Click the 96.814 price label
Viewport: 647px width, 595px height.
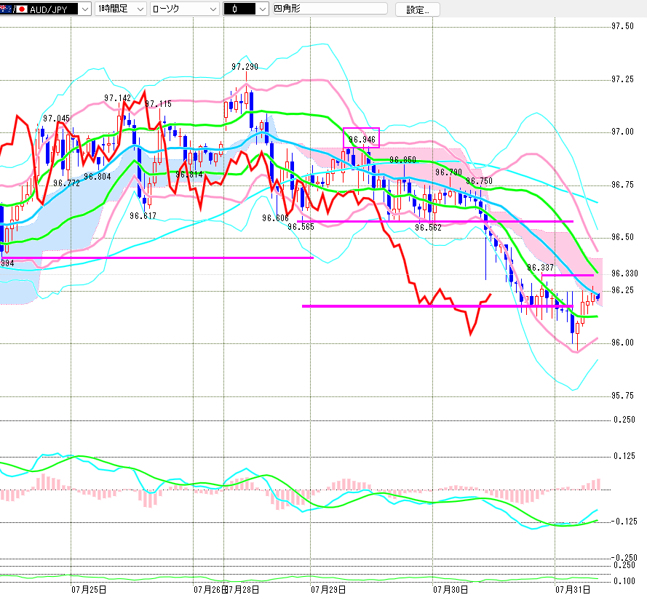[x=189, y=175]
